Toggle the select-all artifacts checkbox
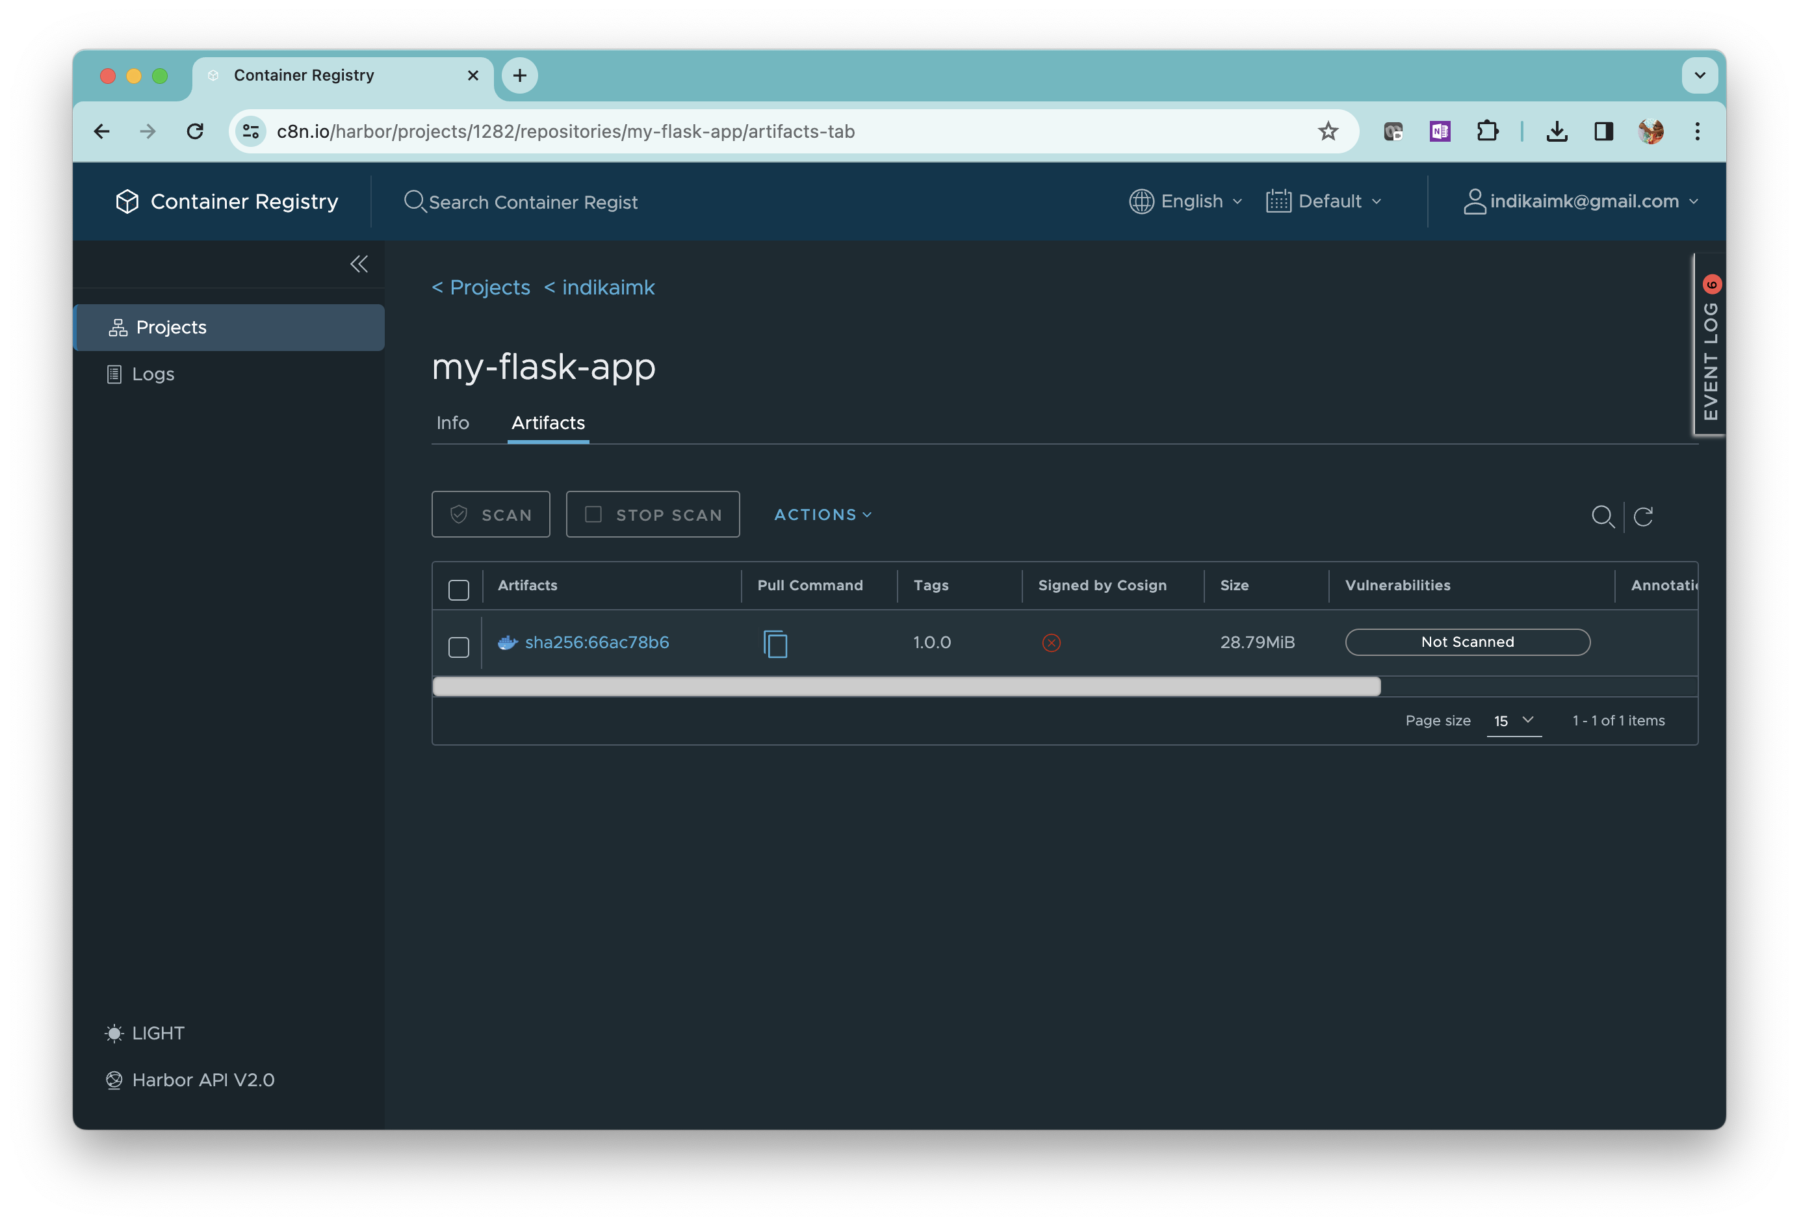The height and width of the screenshot is (1226, 1799). click(459, 590)
